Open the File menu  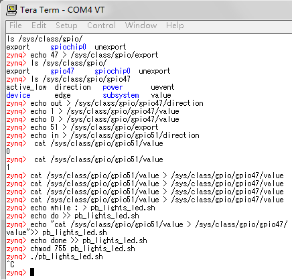click(15, 25)
